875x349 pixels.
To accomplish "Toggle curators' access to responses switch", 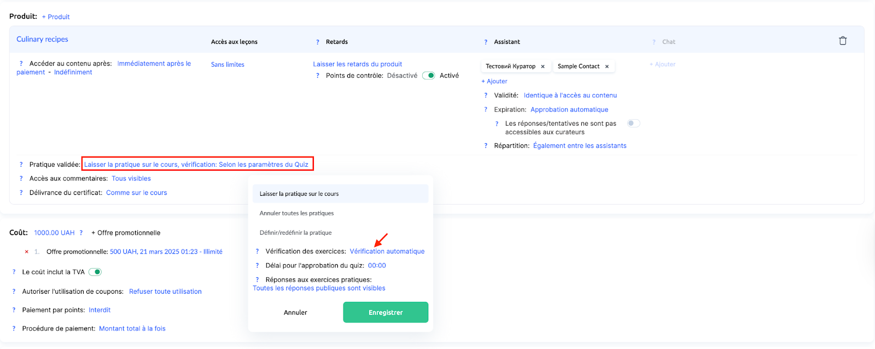I will pos(633,124).
